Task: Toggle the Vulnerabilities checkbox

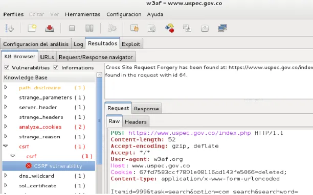Action: (x=7, y=67)
